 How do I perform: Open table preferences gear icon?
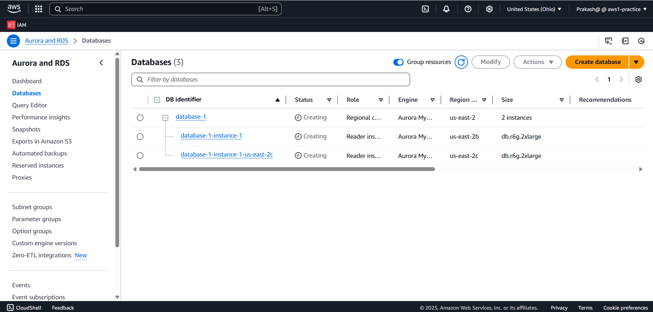[639, 79]
